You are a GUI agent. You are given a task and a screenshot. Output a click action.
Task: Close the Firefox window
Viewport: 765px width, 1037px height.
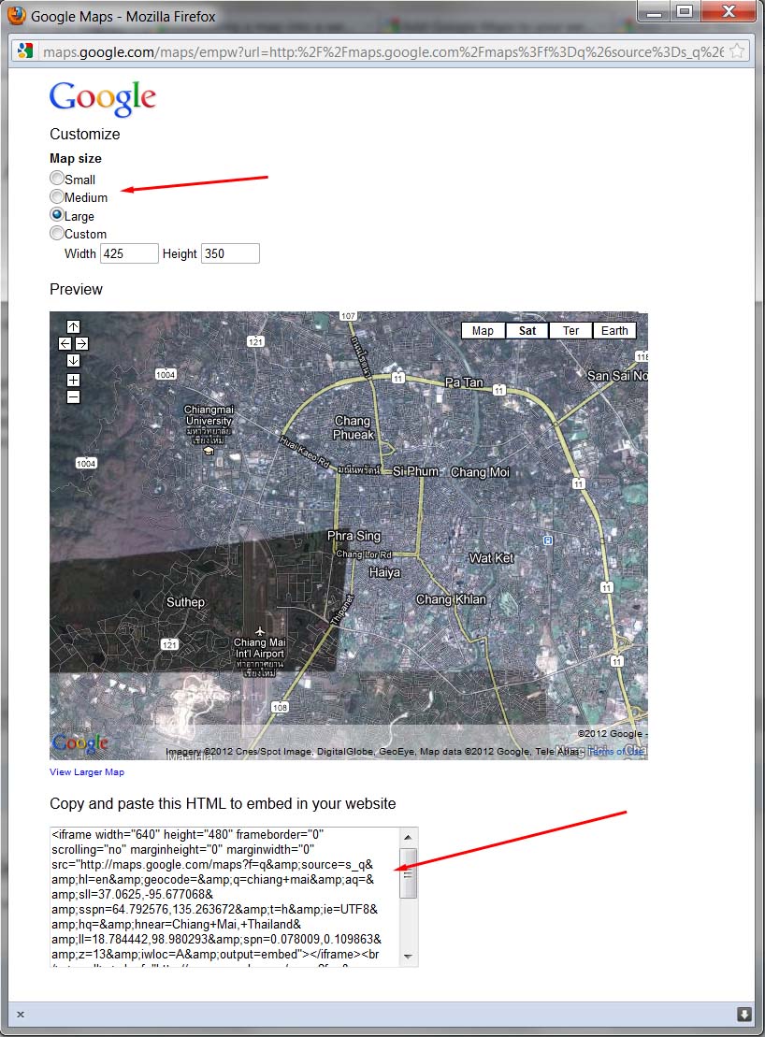(x=729, y=12)
